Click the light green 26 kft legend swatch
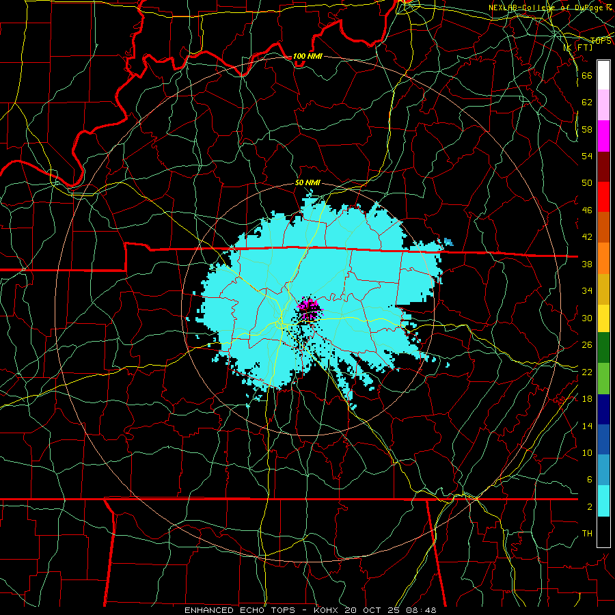Screen dimensions: 615x615 (x=603, y=379)
